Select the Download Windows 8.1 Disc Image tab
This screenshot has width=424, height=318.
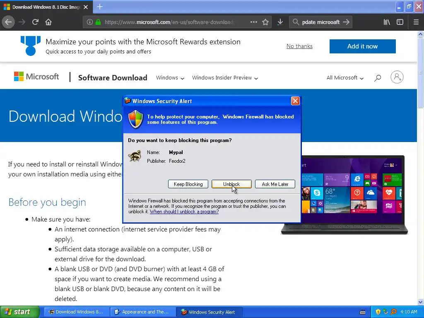point(46,7)
